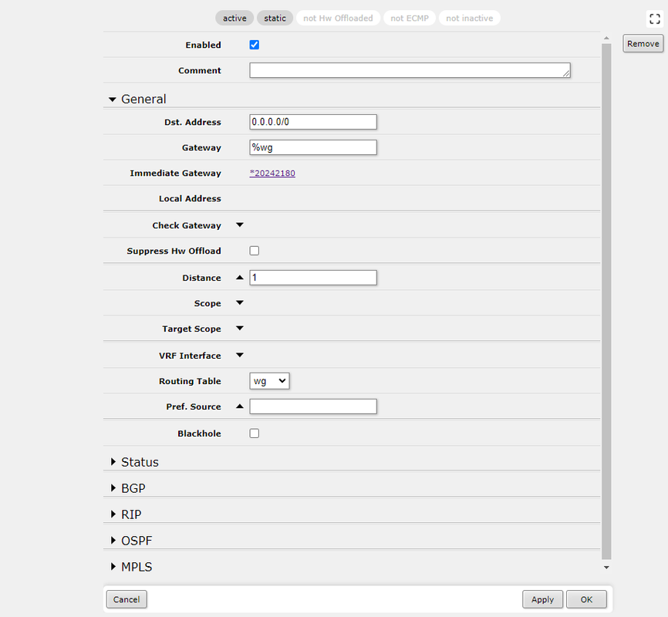
Task: Expand the Status section
Action: point(113,462)
